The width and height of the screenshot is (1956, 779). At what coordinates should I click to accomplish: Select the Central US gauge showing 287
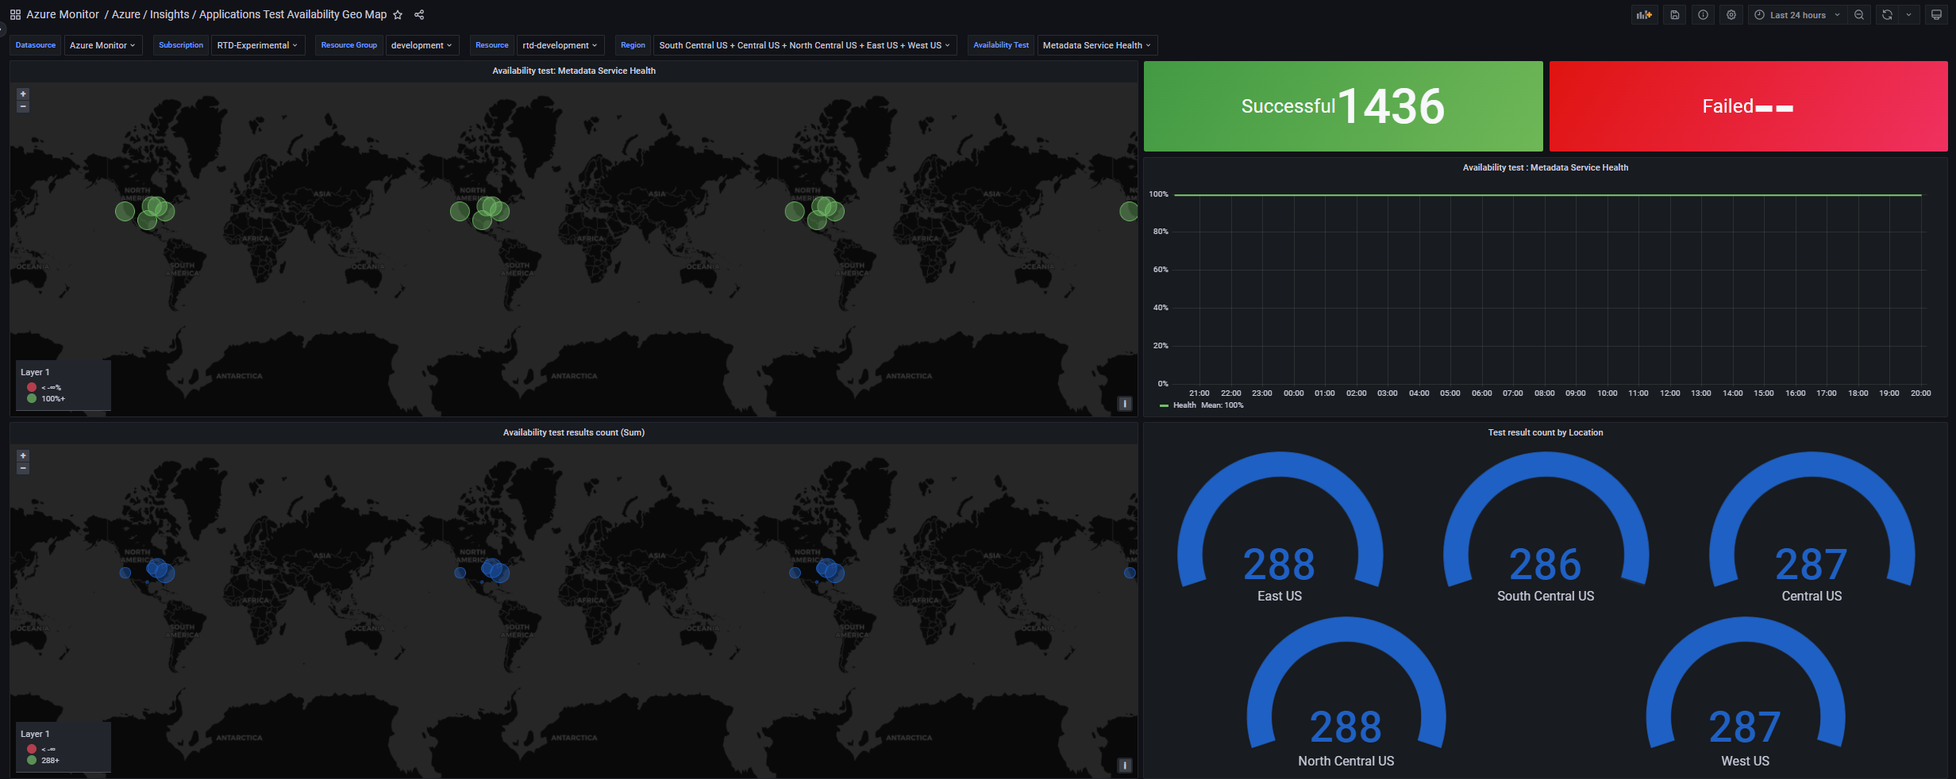(x=1812, y=527)
